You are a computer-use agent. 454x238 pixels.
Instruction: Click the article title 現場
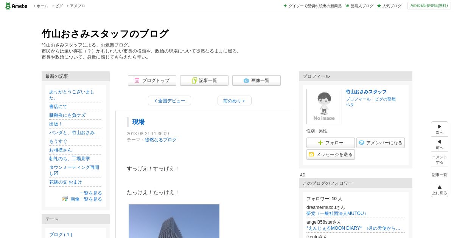138,122
